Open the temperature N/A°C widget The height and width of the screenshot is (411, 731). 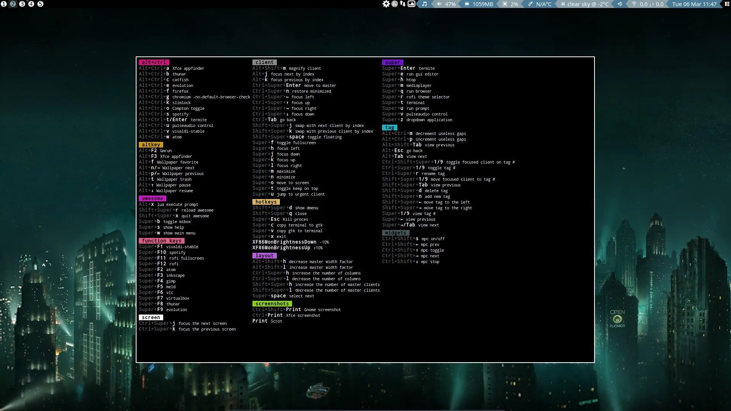[x=540, y=4]
